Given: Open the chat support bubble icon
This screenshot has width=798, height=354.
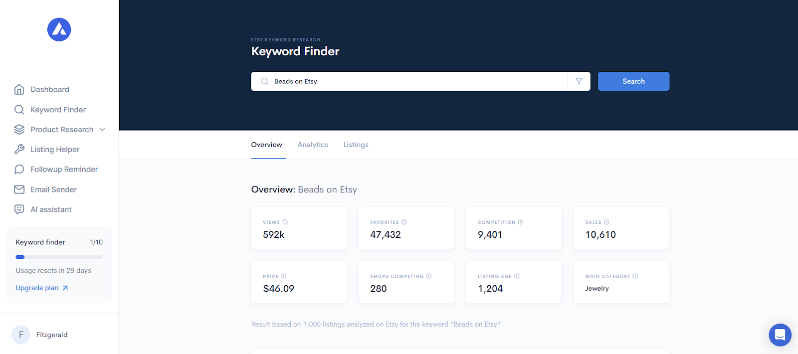Looking at the screenshot, I should click(x=780, y=335).
